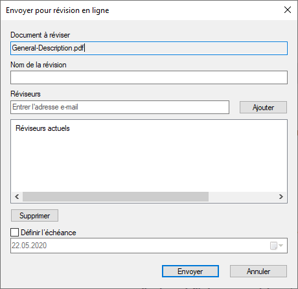Click the Entrer l'adresse e-mail field
This screenshot has height=289, width=298.
(120, 107)
